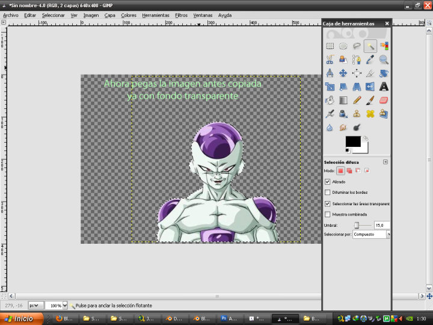
Task: Select the Ink tool
Action: [x=343, y=114]
